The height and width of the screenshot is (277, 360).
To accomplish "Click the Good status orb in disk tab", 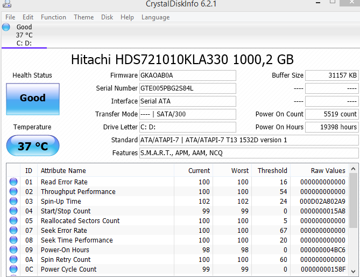I will pyautogui.click(x=6, y=27).
